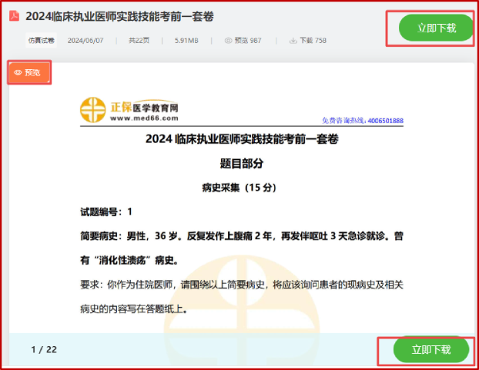Click the orange 预览 badge
Viewport: 479px width, 370px height.
click(28, 72)
